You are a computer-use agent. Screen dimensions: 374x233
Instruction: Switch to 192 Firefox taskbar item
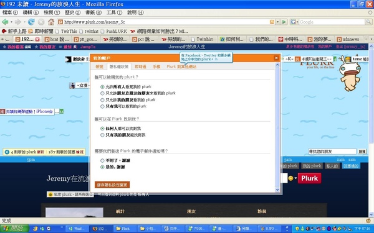tap(100, 229)
